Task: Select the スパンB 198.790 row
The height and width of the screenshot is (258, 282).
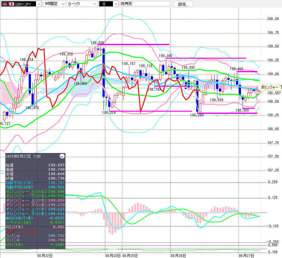Action: pos(35,240)
